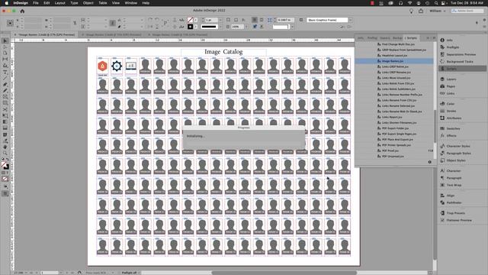Screen dimensions: 488x275
Task: Open the stroke weight dropdown
Action: (x=220, y=20)
